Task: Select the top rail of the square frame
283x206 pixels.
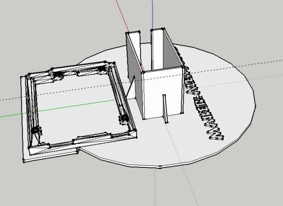Action: 72,70
